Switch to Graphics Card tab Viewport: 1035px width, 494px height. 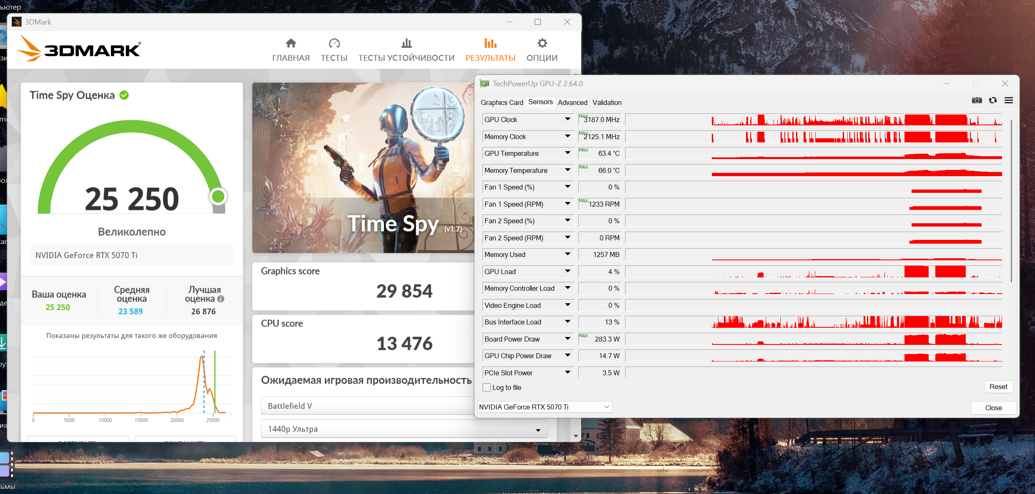tap(502, 102)
